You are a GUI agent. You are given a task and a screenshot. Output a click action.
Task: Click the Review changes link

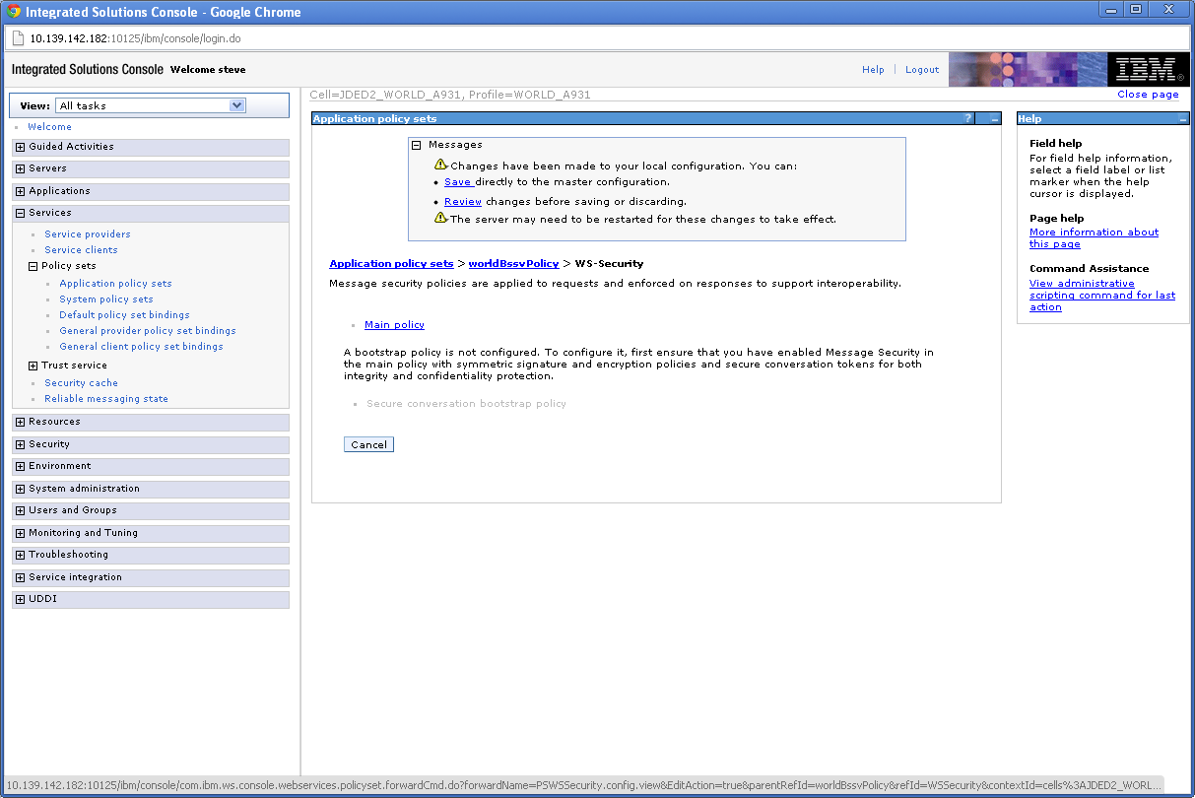(x=463, y=202)
